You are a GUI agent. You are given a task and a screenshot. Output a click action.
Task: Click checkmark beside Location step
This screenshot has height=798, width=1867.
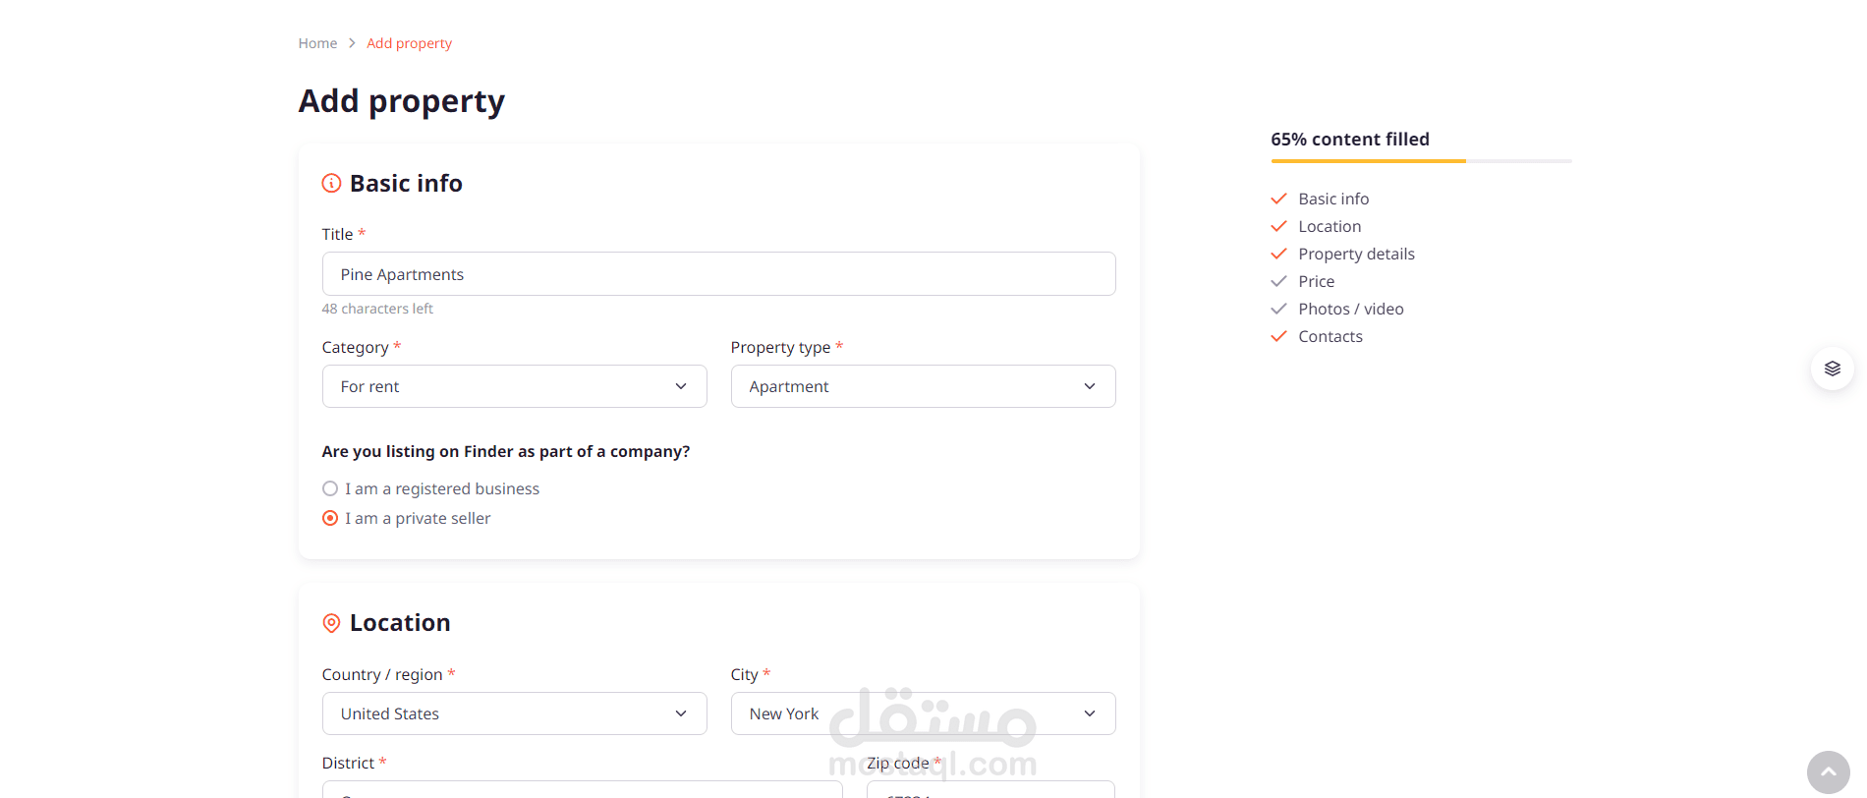[1278, 226]
